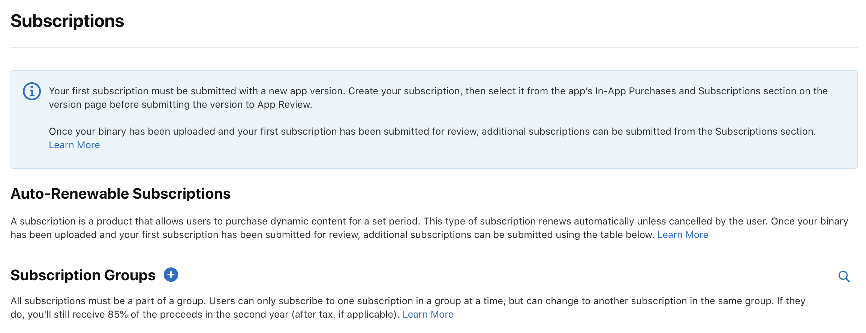Viewport: 866px width, 333px height.
Task: Open Learn More link in the blue info banner
Action: (x=74, y=145)
